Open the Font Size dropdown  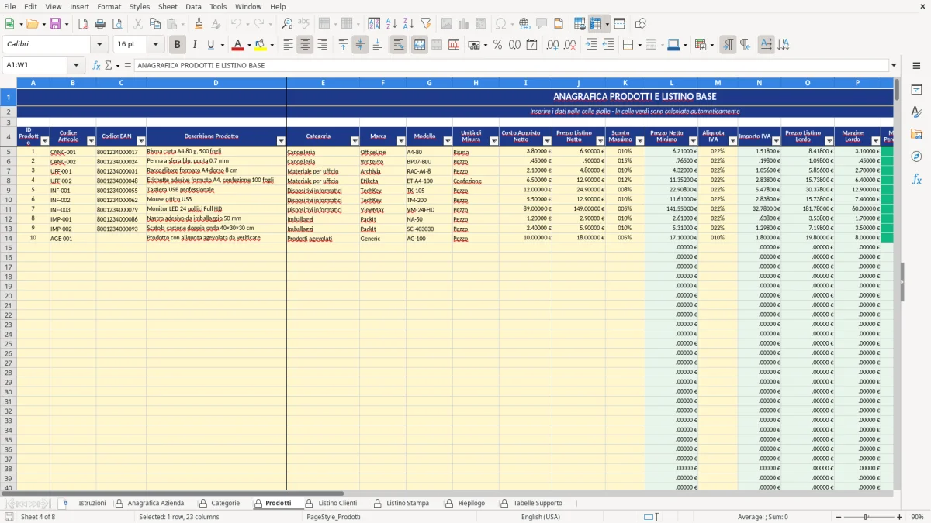point(155,45)
